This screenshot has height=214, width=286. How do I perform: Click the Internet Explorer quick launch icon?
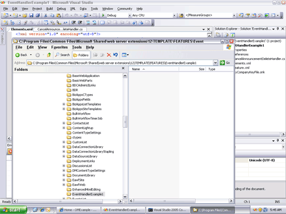coord(42,210)
